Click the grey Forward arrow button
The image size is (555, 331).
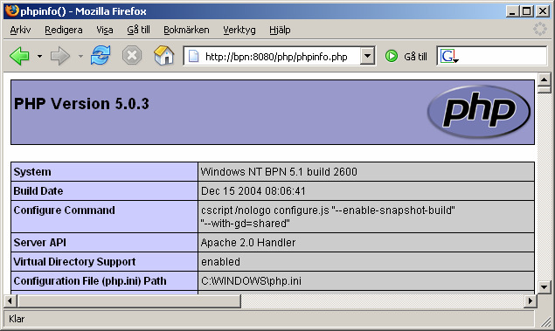[60, 56]
